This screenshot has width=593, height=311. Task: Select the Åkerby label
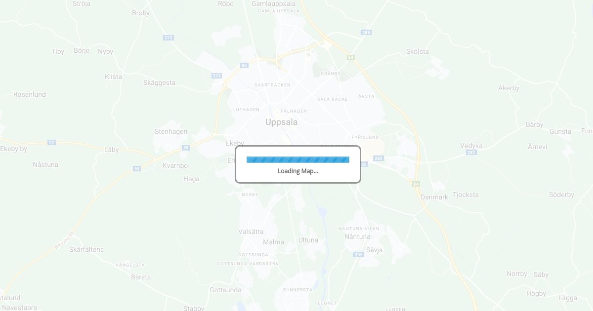coord(508,88)
